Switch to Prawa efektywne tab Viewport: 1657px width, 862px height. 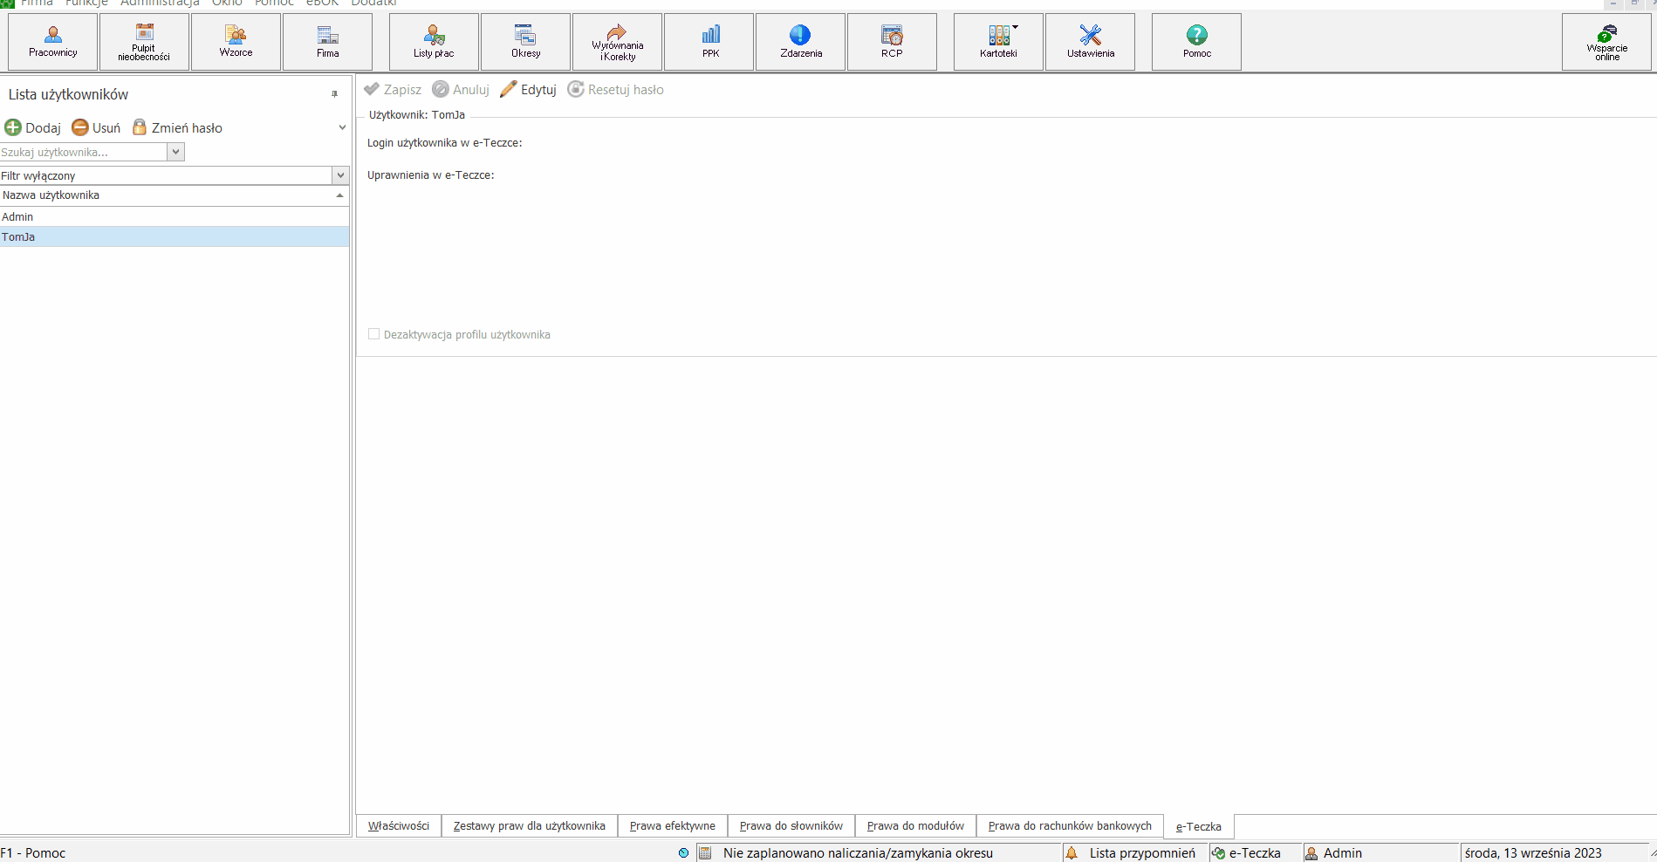click(672, 825)
